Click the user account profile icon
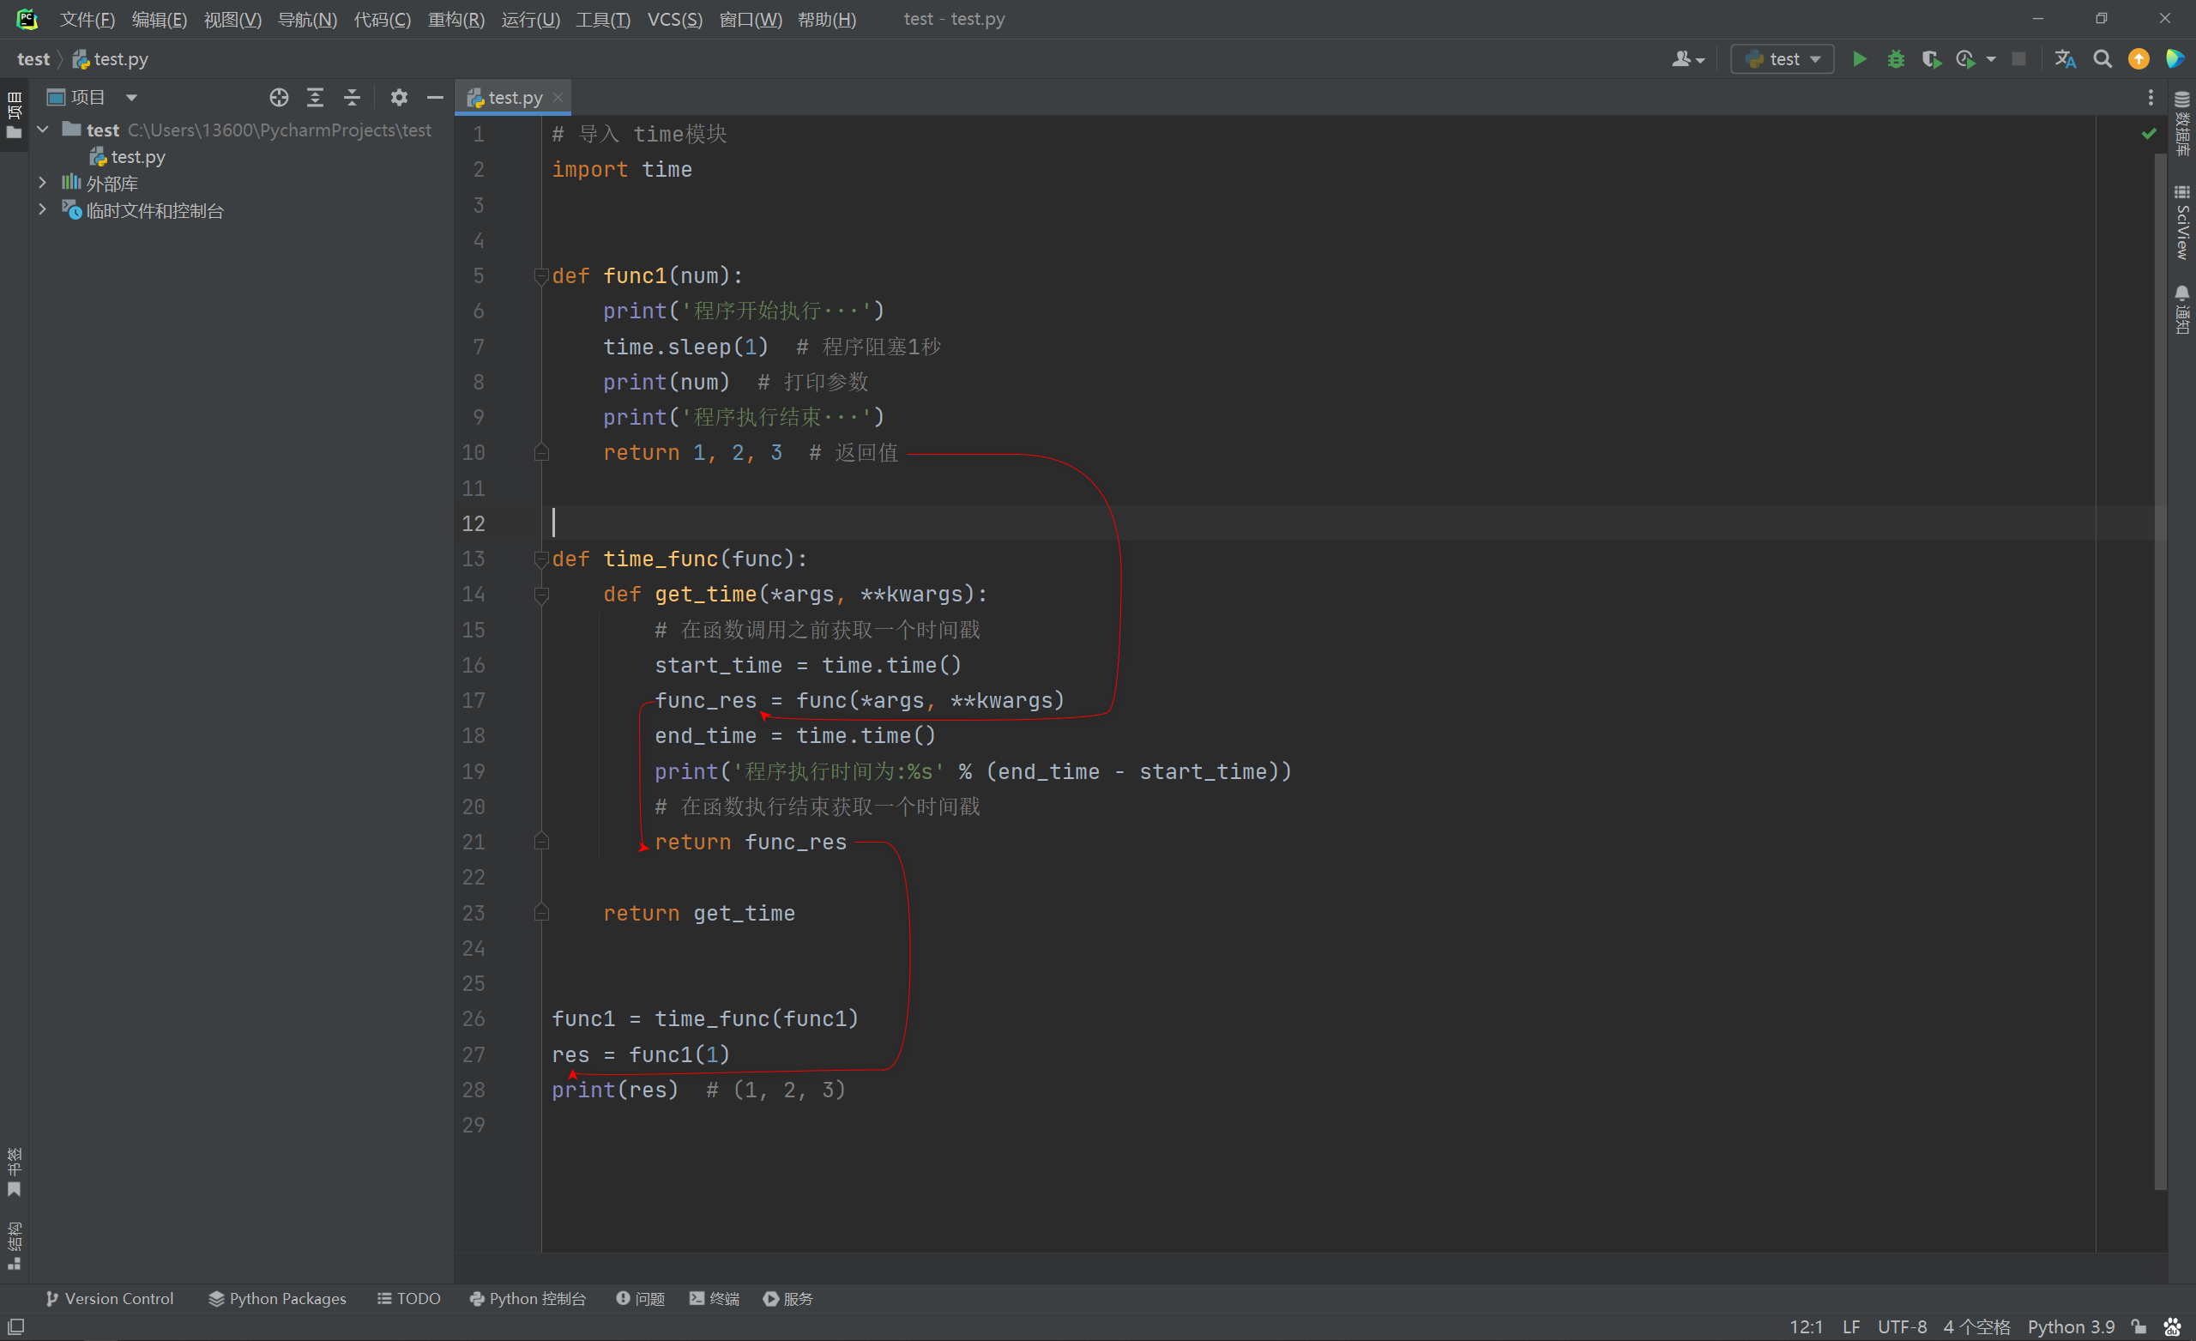 pyautogui.click(x=1688, y=58)
